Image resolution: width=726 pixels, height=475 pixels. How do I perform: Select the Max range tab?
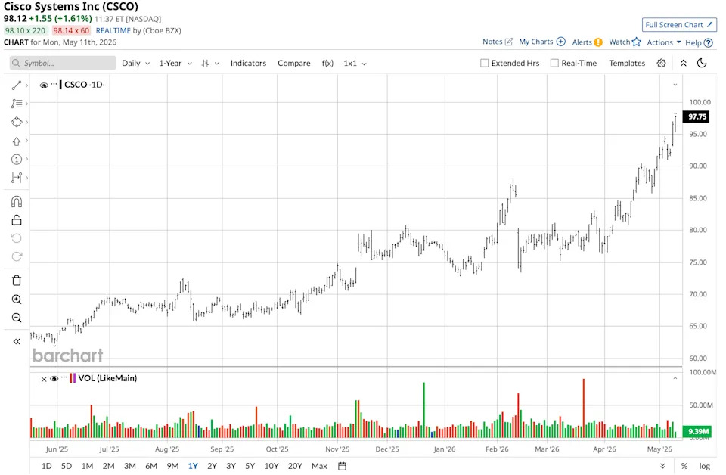coord(319,466)
